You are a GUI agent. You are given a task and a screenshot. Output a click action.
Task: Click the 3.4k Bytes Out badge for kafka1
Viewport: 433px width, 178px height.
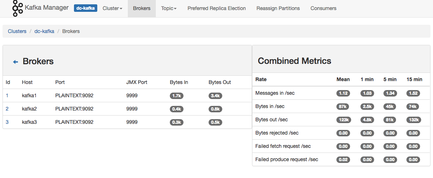pos(215,96)
